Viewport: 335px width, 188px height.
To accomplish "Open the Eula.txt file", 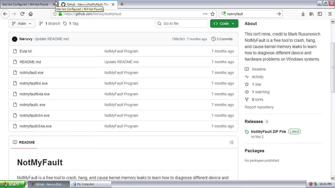I will coord(26,51).
